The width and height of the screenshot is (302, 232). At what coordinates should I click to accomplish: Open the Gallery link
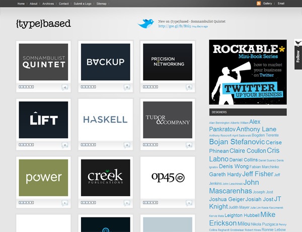coord(267,4)
